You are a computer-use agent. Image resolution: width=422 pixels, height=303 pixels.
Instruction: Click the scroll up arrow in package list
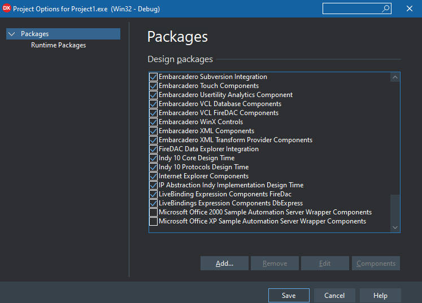coord(395,77)
